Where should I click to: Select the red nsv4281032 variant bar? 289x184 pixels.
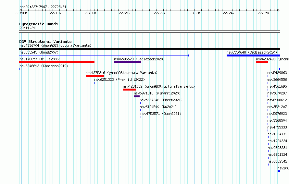pyautogui.click(x=130, y=90)
